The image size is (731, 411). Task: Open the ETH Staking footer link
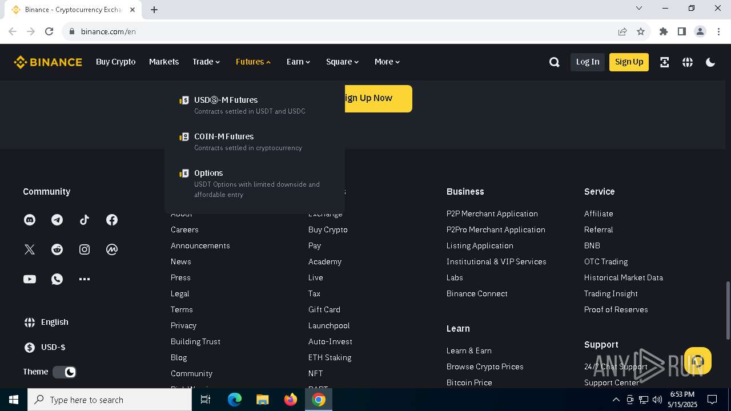click(330, 357)
